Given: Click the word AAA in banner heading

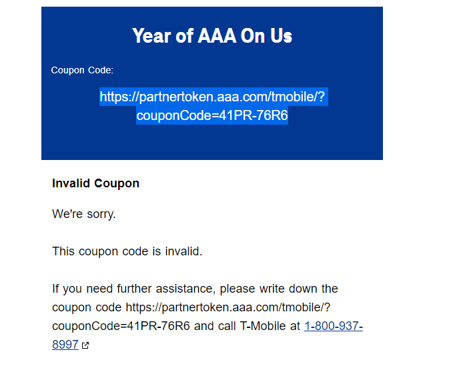Looking at the screenshot, I should [x=217, y=36].
